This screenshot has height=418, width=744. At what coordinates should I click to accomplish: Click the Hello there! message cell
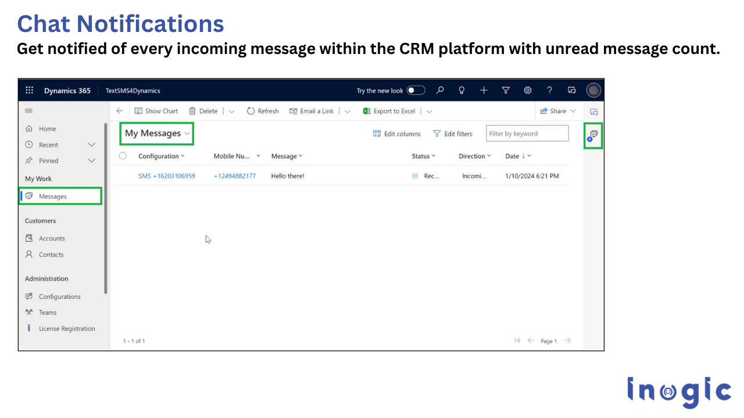pyautogui.click(x=288, y=176)
